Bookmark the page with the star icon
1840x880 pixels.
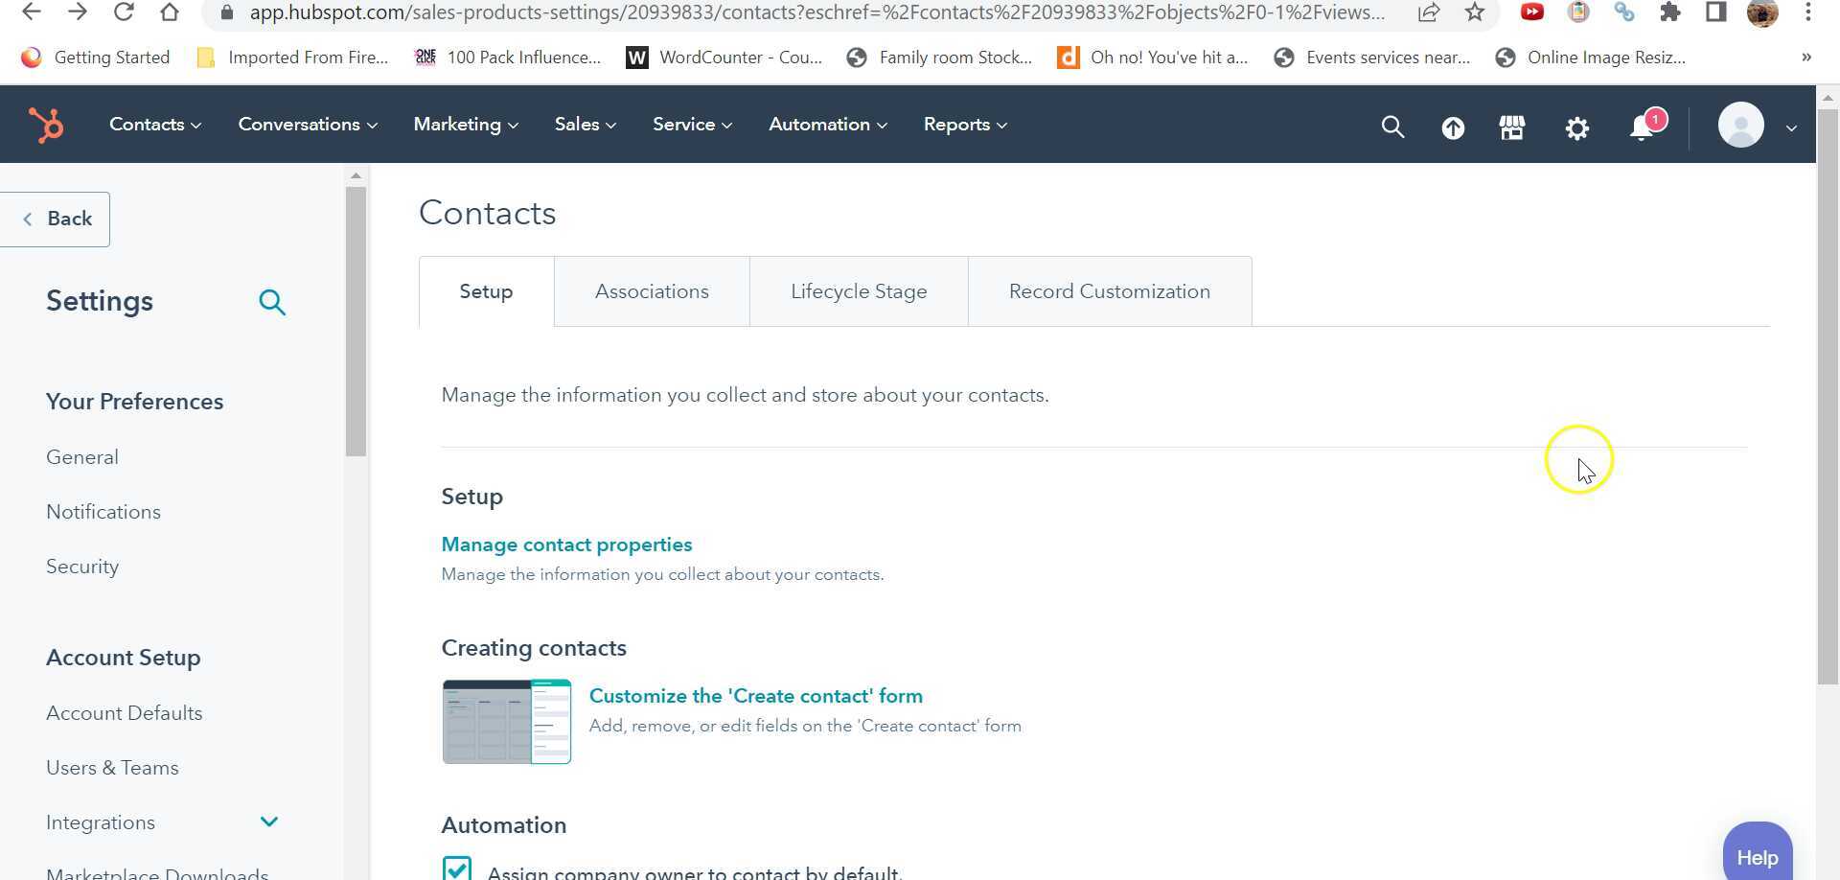coord(1474,13)
